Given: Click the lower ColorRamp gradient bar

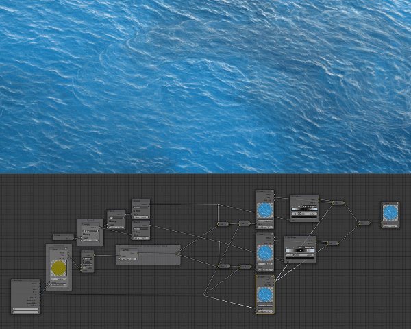Looking at the screenshot, I should click(300, 251).
